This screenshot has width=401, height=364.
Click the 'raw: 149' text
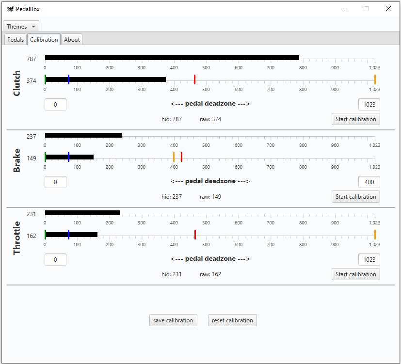point(210,197)
